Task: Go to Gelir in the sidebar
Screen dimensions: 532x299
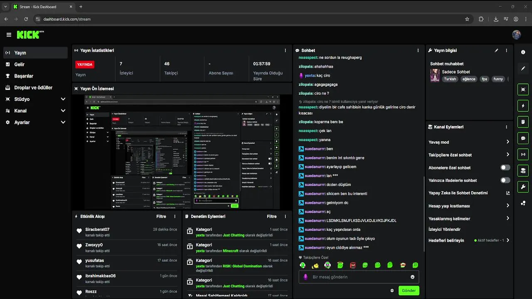Action: click(35, 64)
